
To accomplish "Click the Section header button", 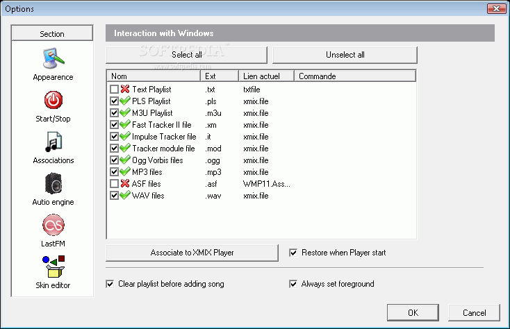I will point(52,34).
